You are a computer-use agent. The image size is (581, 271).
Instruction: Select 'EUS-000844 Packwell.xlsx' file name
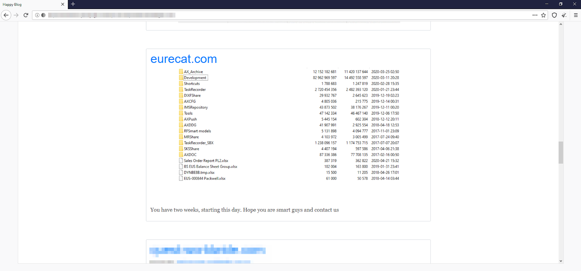pos(204,178)
